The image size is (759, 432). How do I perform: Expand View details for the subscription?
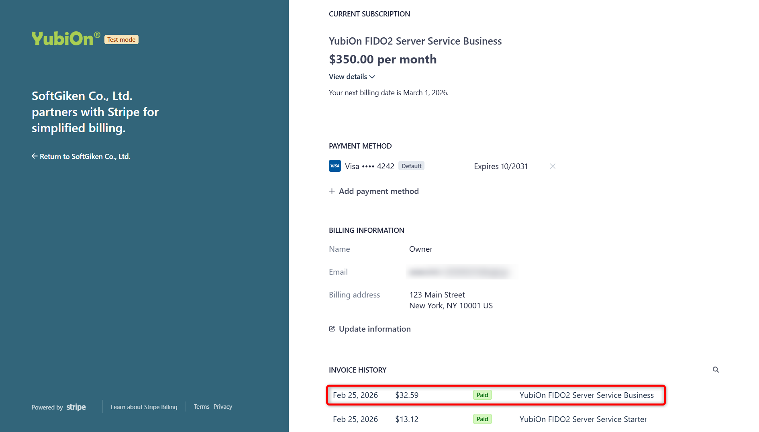(x=348, y=77)
